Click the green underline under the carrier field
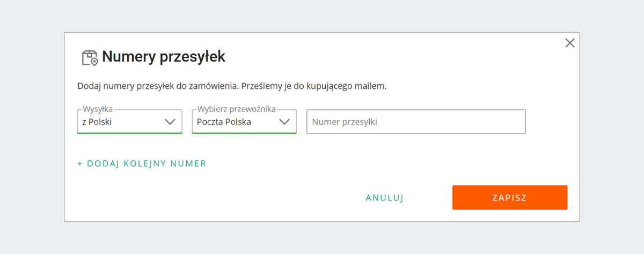Viewport: 644px width, 254px height. 244,133
